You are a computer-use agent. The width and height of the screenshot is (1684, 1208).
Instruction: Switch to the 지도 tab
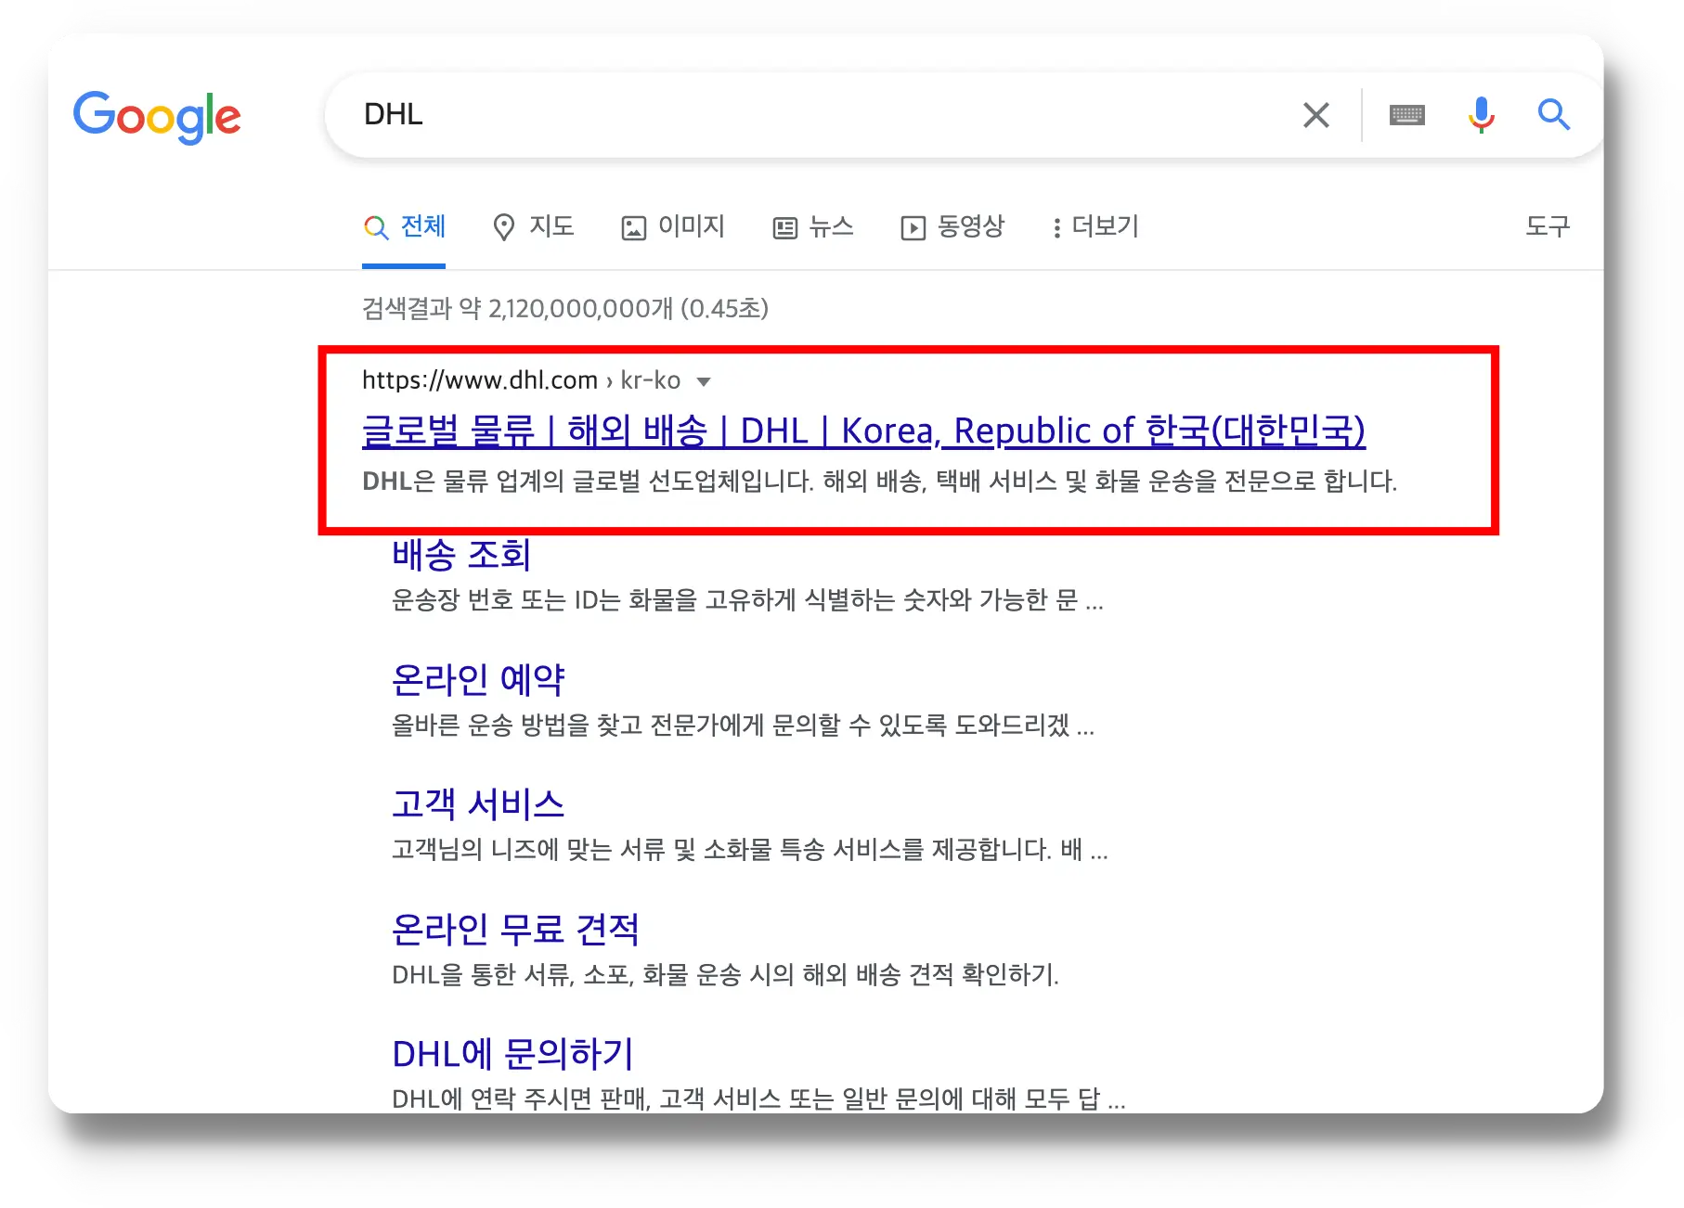click(x=533, y=226)
